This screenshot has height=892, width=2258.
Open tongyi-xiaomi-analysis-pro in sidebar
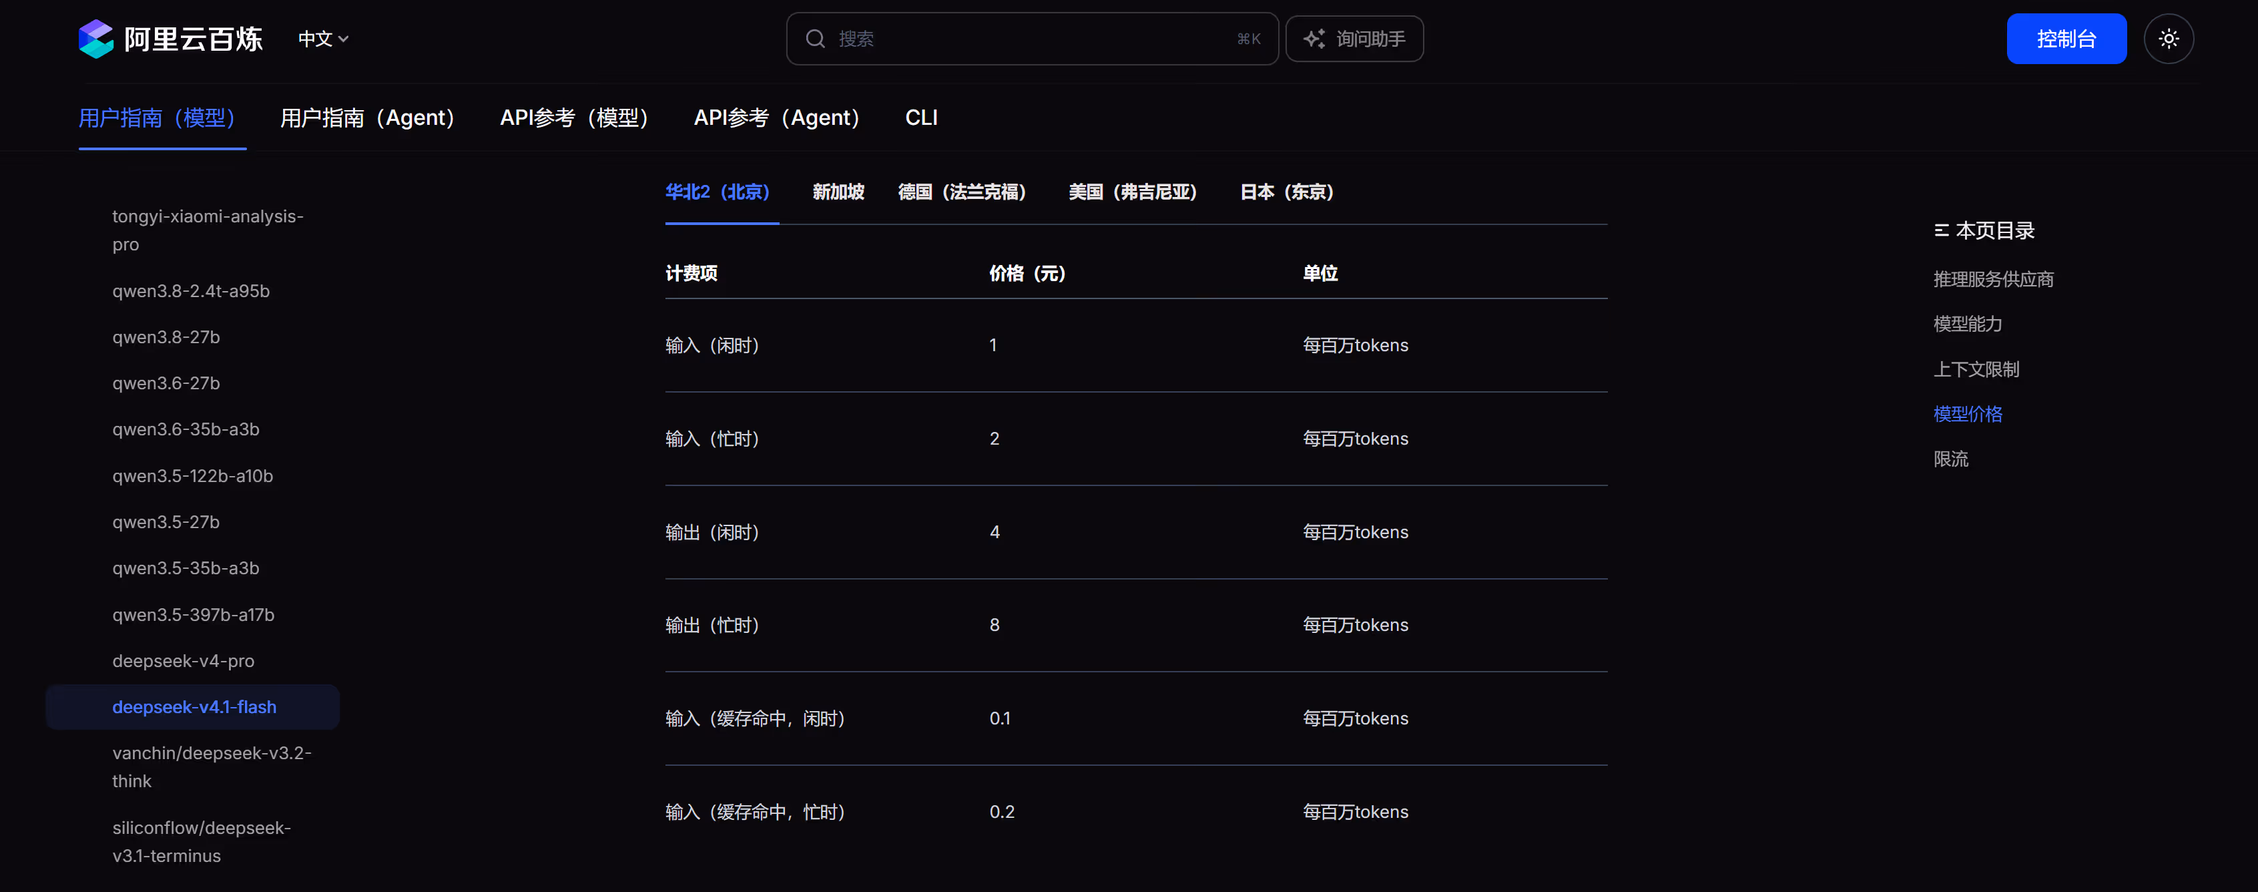(x=207, y=230)
